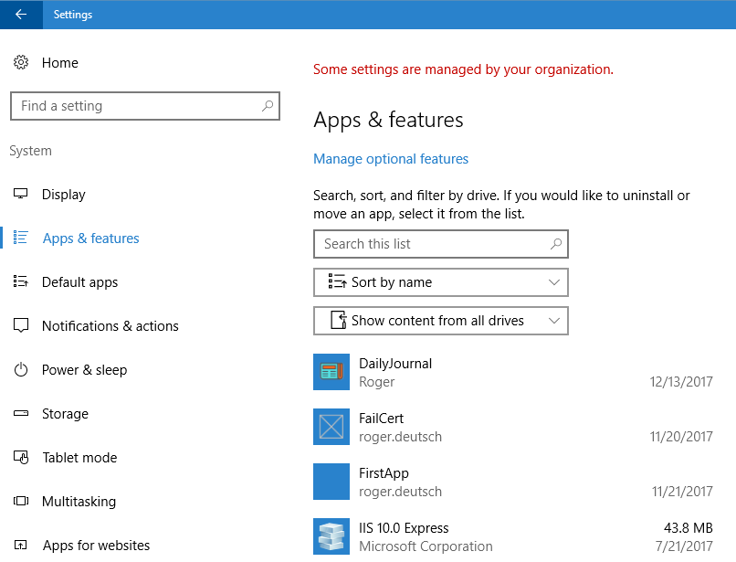Viewport: 736px width, 562px height.
Task: Click the IIS 10.0 Express app icon
Action: [331, 536]
